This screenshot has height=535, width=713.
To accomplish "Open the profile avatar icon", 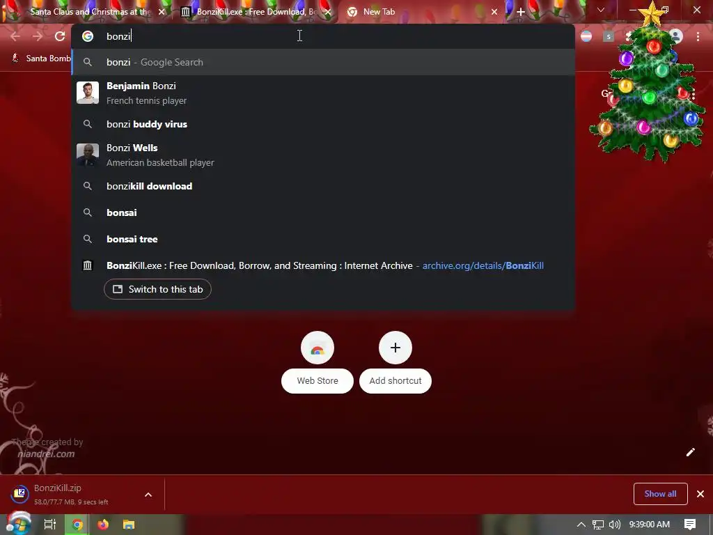I will (676, 36).
